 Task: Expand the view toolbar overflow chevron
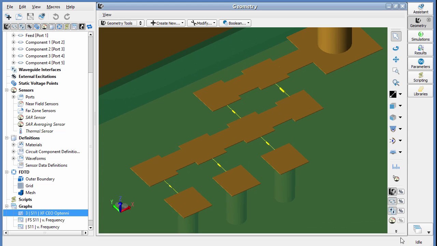396,231
